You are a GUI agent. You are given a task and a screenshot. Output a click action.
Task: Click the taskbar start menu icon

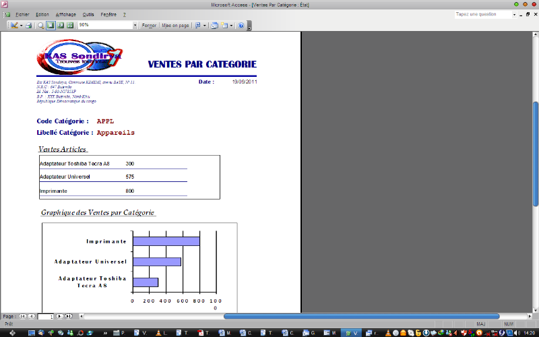[12, 333]
